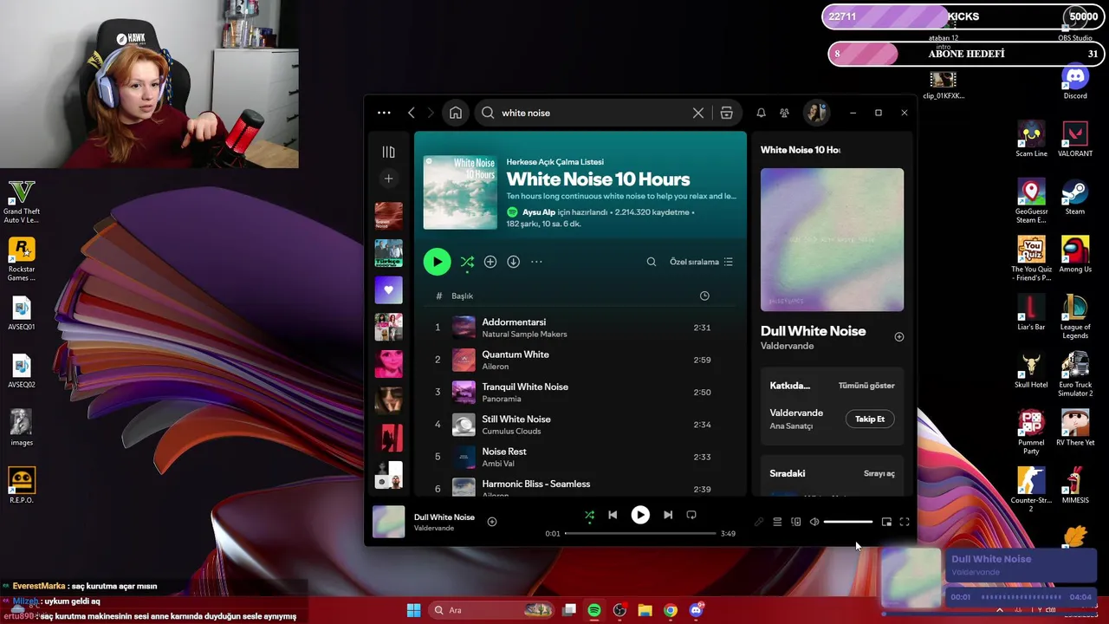Open File Explorer from taskbar
This screenshot has height=624, width=1109.
click(645, 610)
